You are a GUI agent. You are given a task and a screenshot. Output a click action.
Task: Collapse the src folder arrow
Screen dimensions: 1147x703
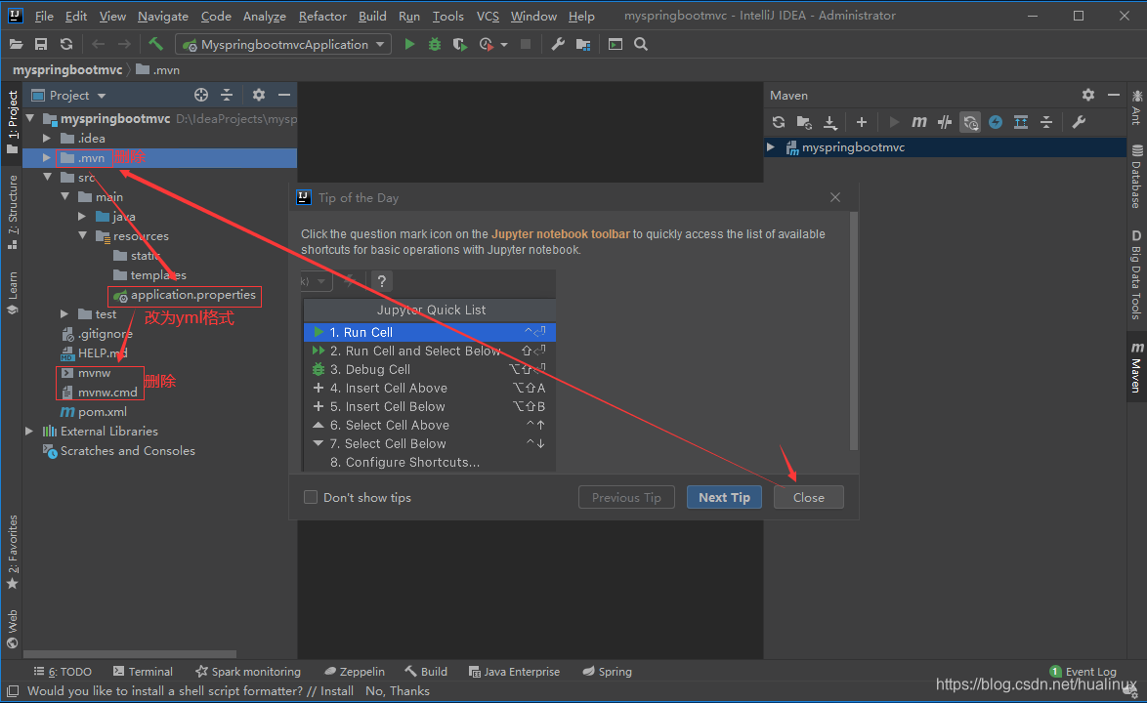[48, 177]
